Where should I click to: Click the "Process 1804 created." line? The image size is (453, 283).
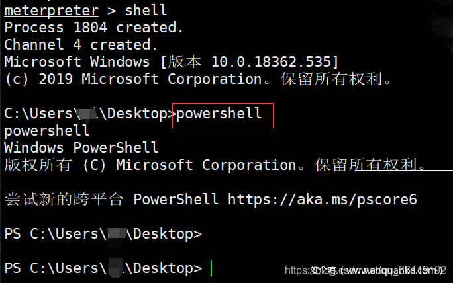tap(93, 28)
